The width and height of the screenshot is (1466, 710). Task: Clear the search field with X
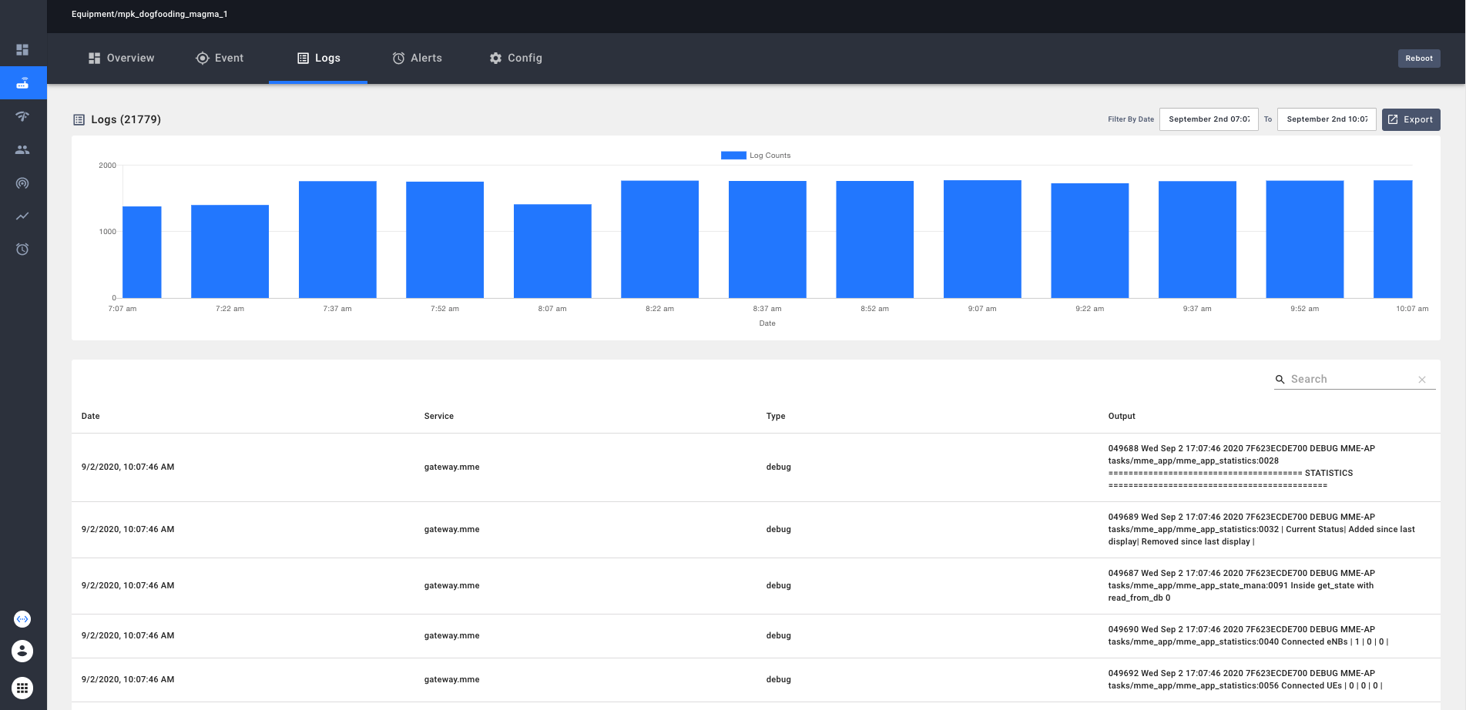(x=1422, y=380)
